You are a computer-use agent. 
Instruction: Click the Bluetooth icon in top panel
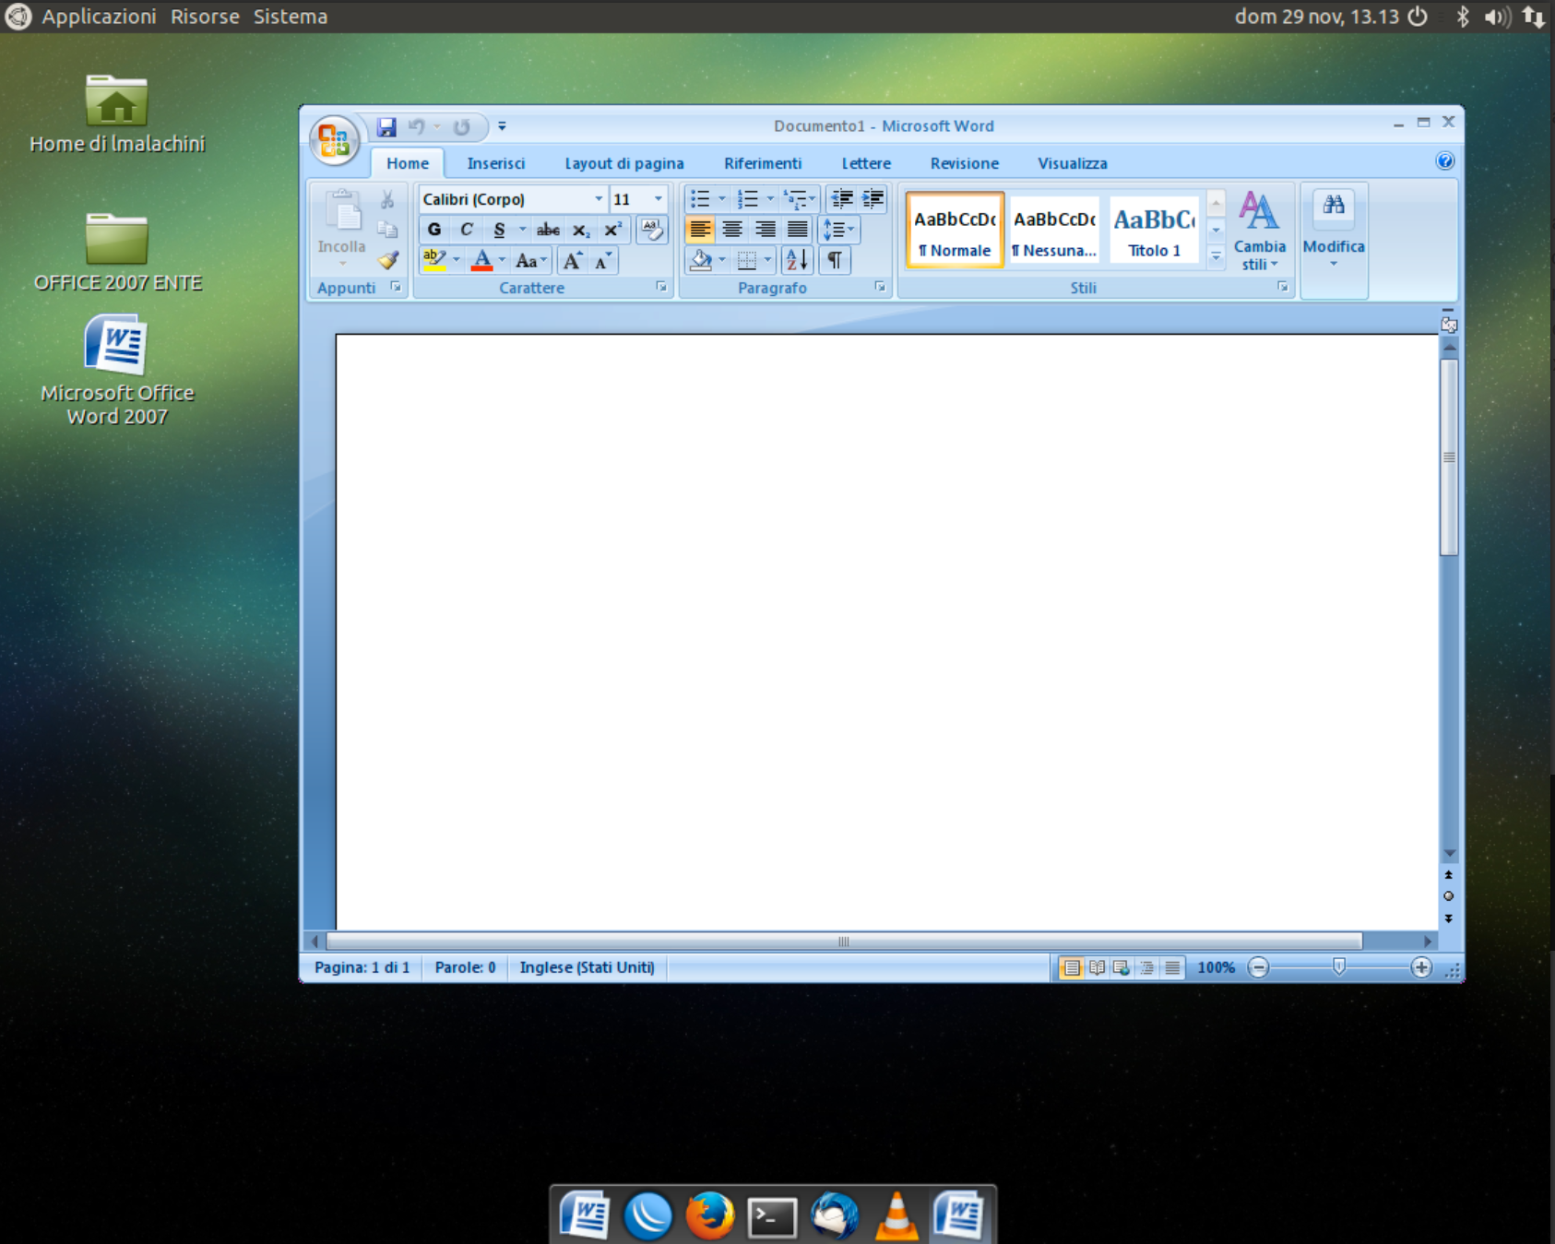pos(1462,17)
